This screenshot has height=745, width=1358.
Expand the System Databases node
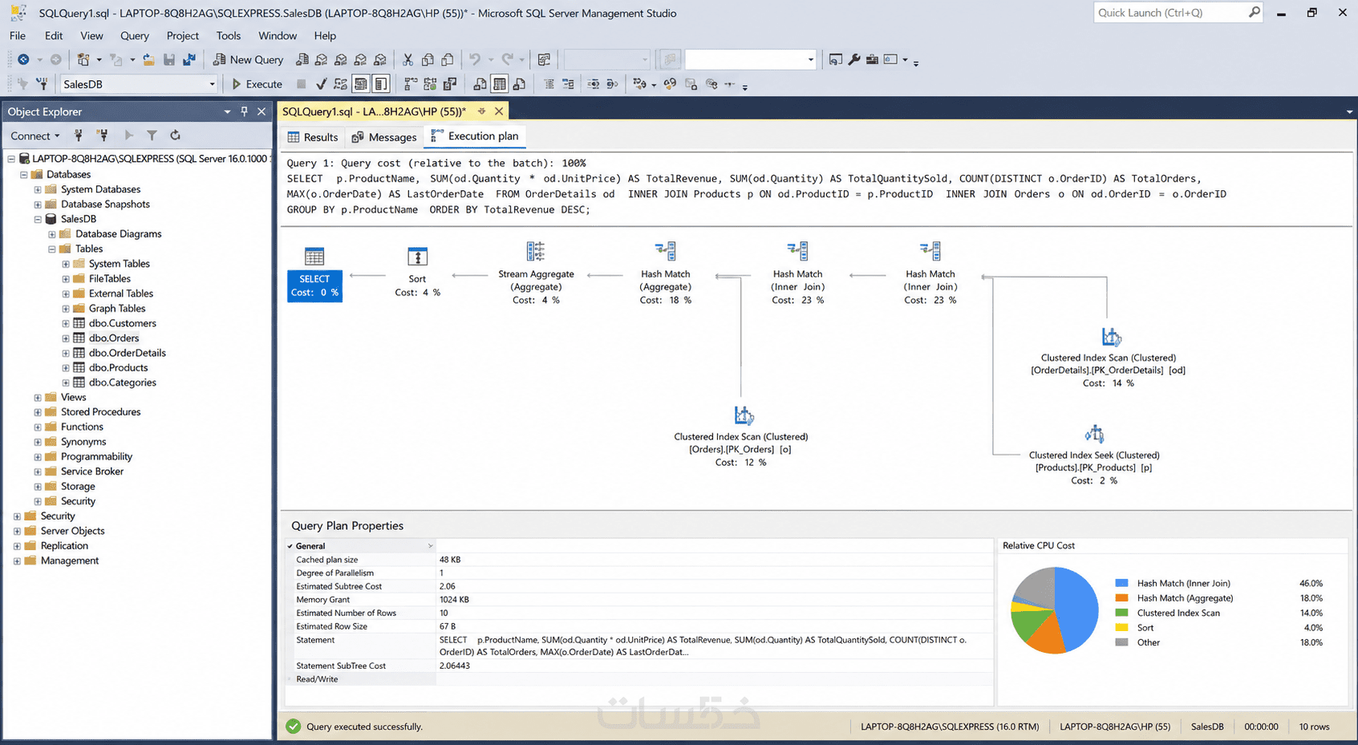(x=38, y=189)
